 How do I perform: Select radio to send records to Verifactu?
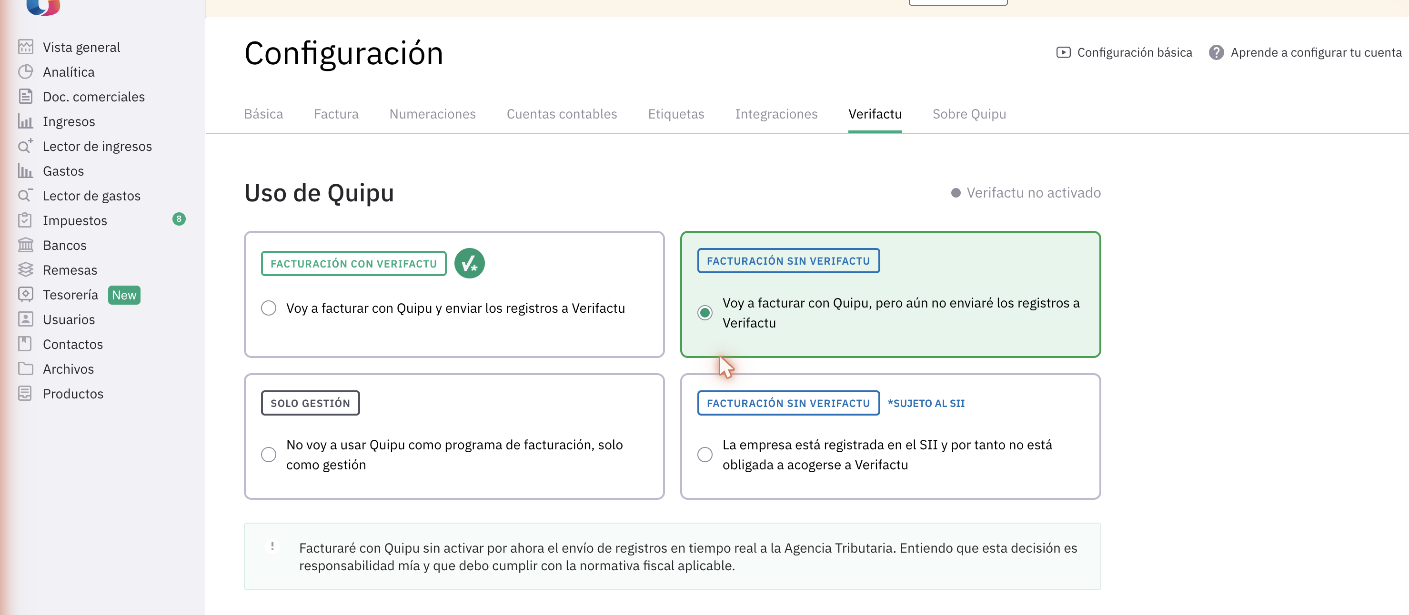pos(269,308)
